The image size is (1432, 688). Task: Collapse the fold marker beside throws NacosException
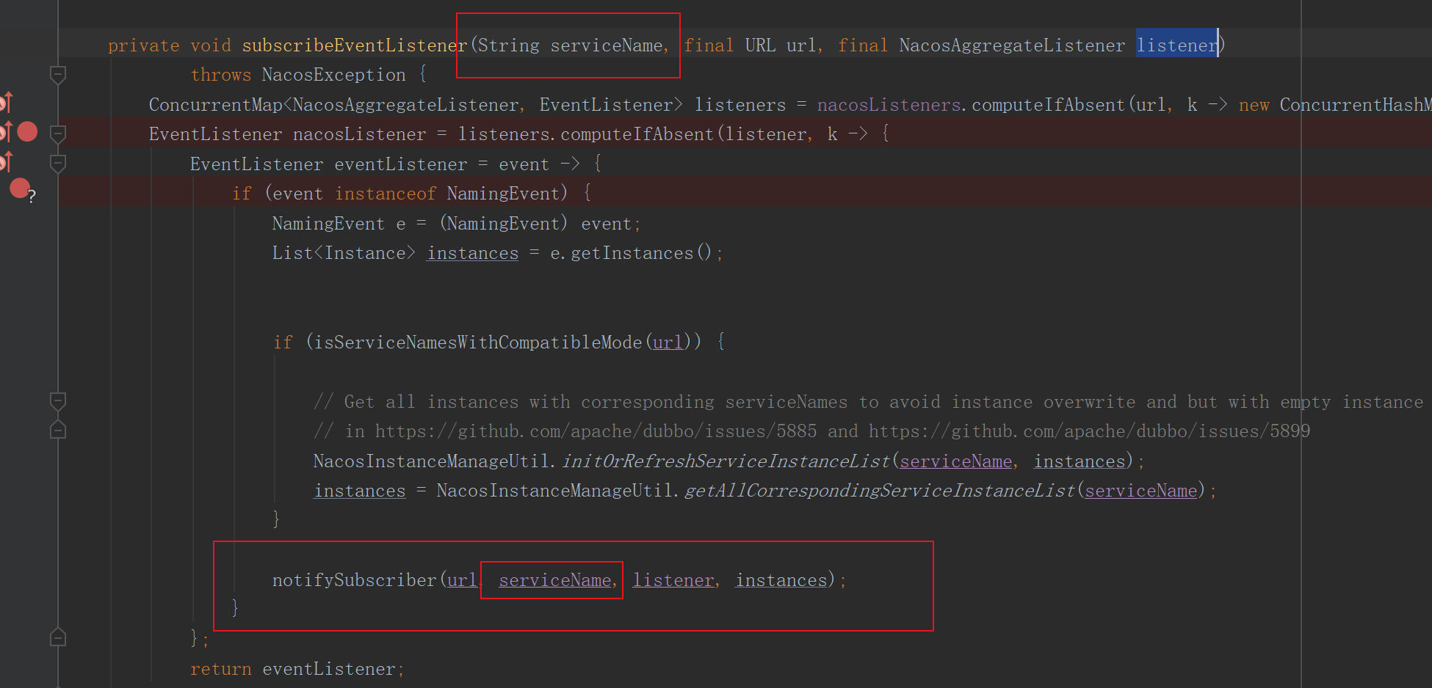[58, 74]
